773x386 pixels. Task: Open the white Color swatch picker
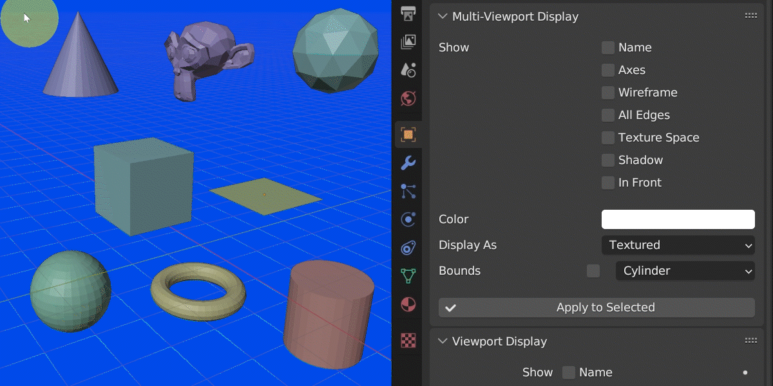pyautogui.click(x=678, y=219)
